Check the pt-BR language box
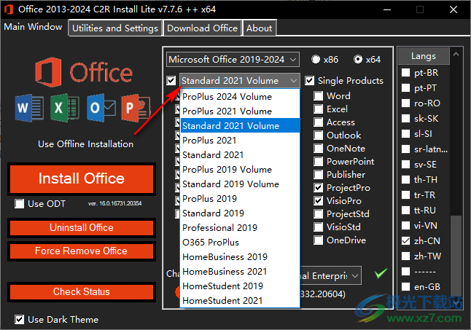Viewport: 471px width, 330px height. point(406,73)
